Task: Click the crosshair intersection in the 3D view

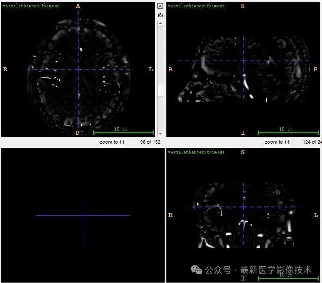Action: [x=83, y=215]
